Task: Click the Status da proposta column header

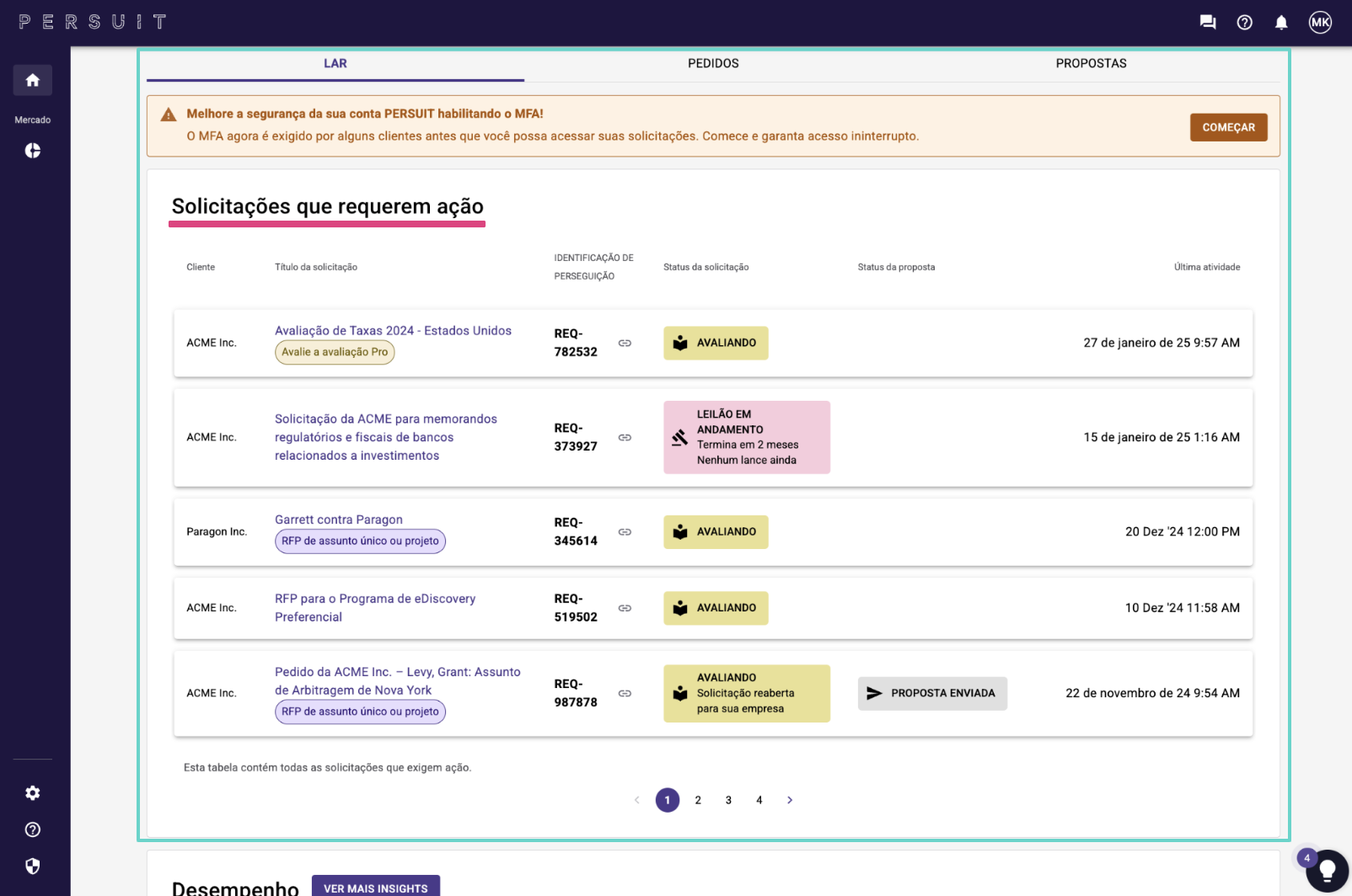Action: click(896, 267)
